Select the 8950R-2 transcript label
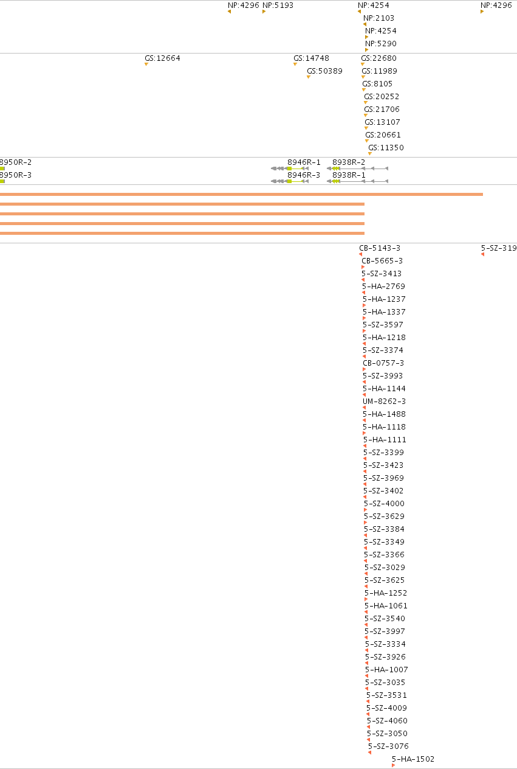The height and width of the screenshot is (769, 517). [x=16, y=162]
